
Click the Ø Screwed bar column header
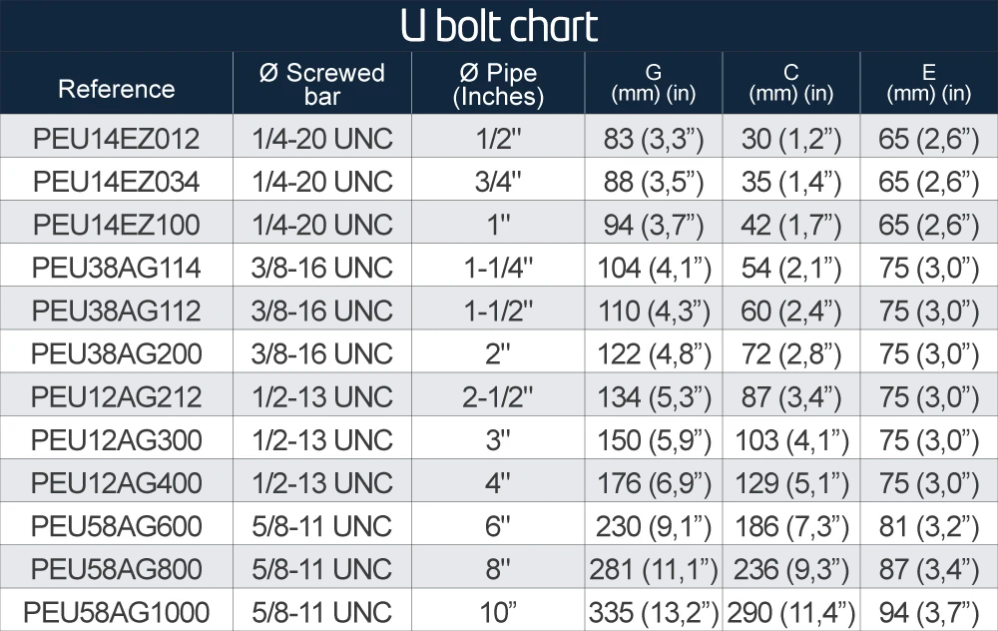coord(322,84)
